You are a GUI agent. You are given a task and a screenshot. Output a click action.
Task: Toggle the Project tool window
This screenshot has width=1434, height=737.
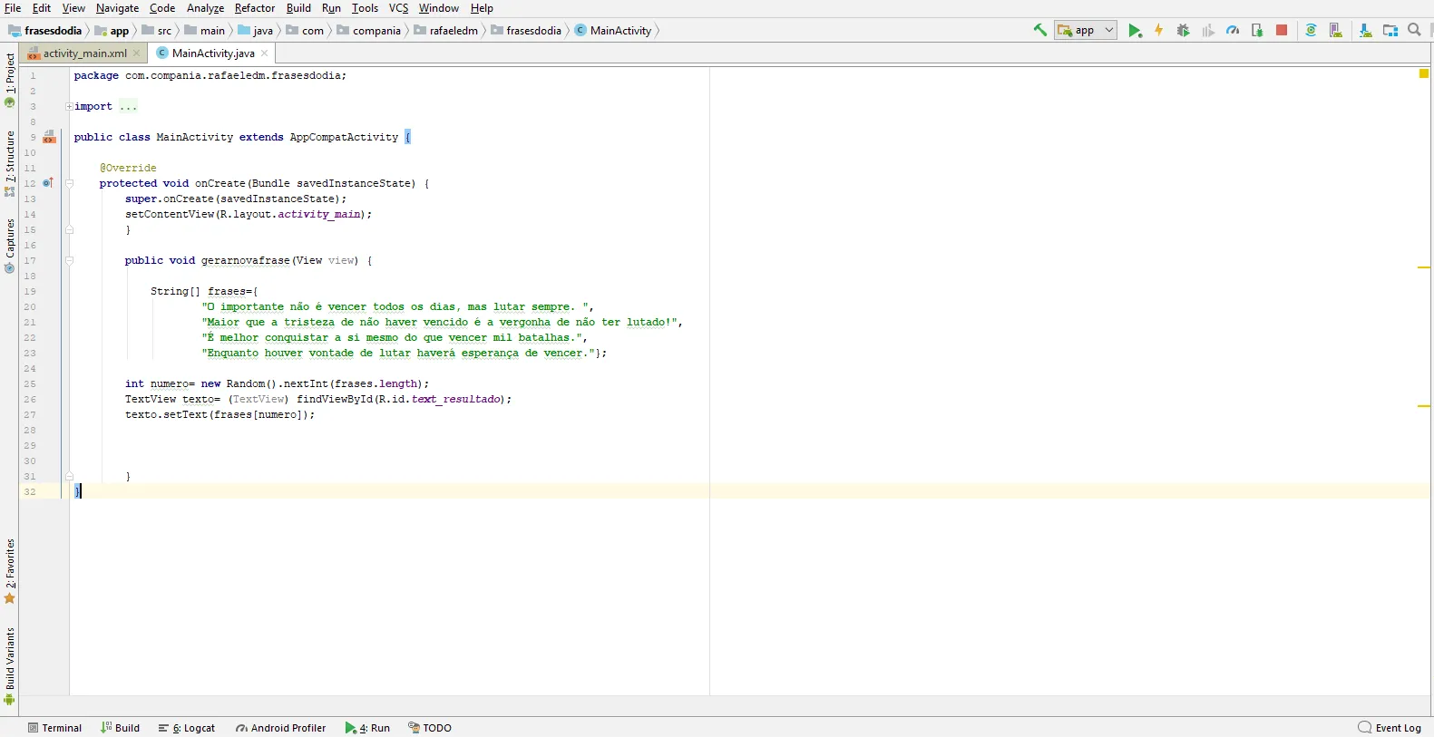[9, 80]
